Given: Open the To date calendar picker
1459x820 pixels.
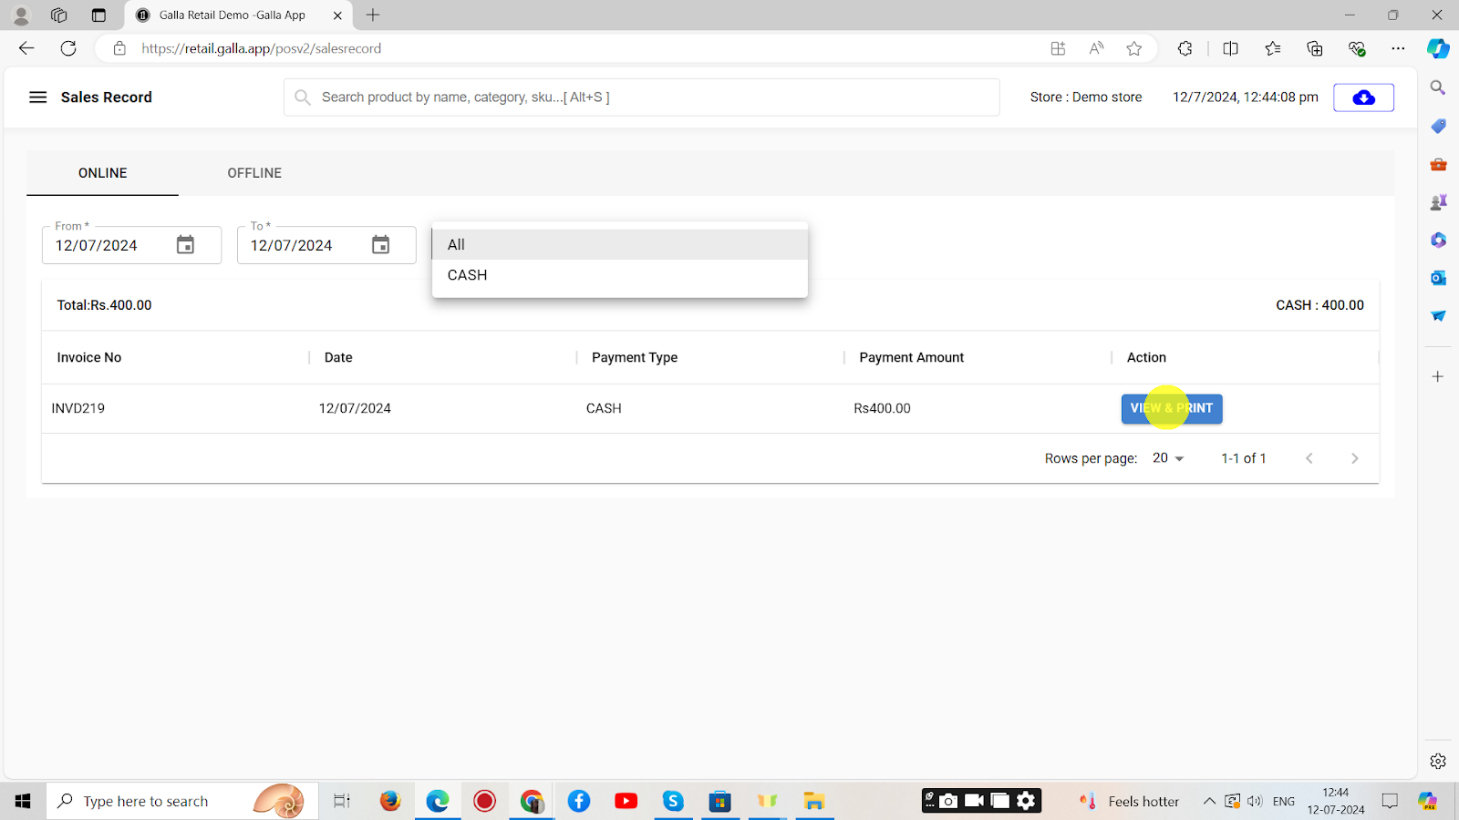Looking at the screenshot, I should (380, 245).
